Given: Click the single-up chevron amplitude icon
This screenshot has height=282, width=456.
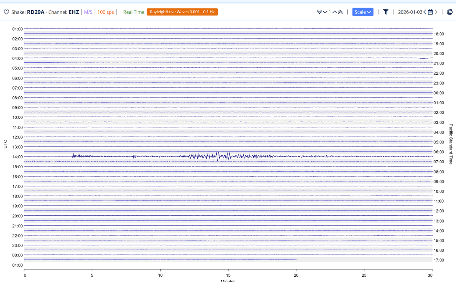Looking at the screenshot, I should tap(335, 12).
